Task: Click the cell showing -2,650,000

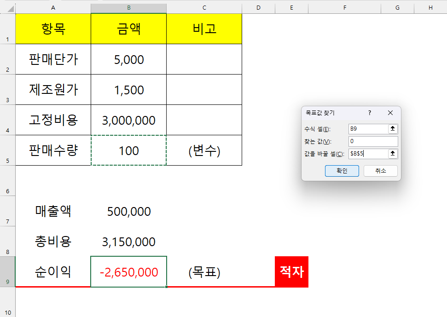Action: (x=128, y=272)
